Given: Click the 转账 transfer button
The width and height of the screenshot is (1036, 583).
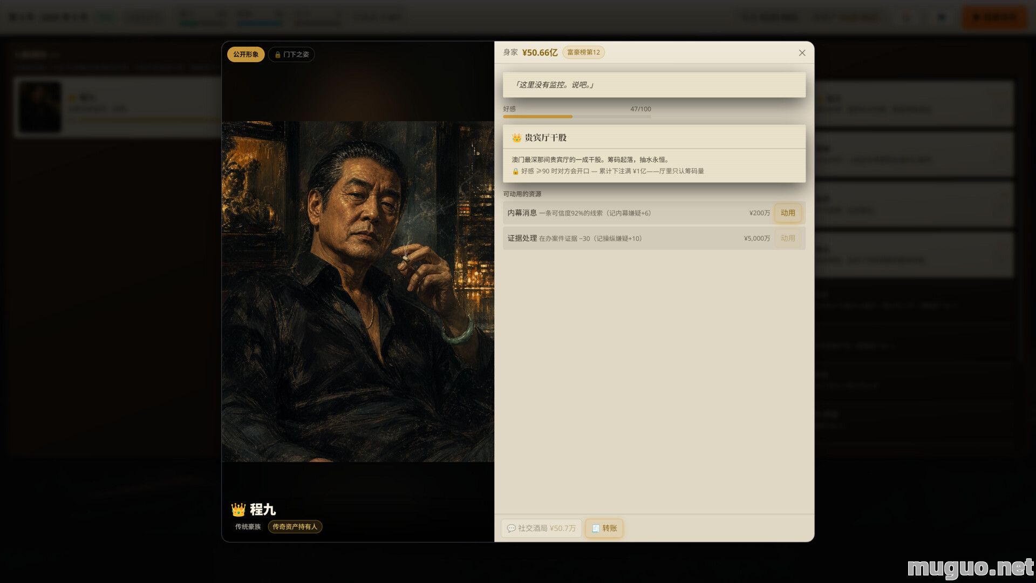Looking at the screenshot, I should 604,528.
